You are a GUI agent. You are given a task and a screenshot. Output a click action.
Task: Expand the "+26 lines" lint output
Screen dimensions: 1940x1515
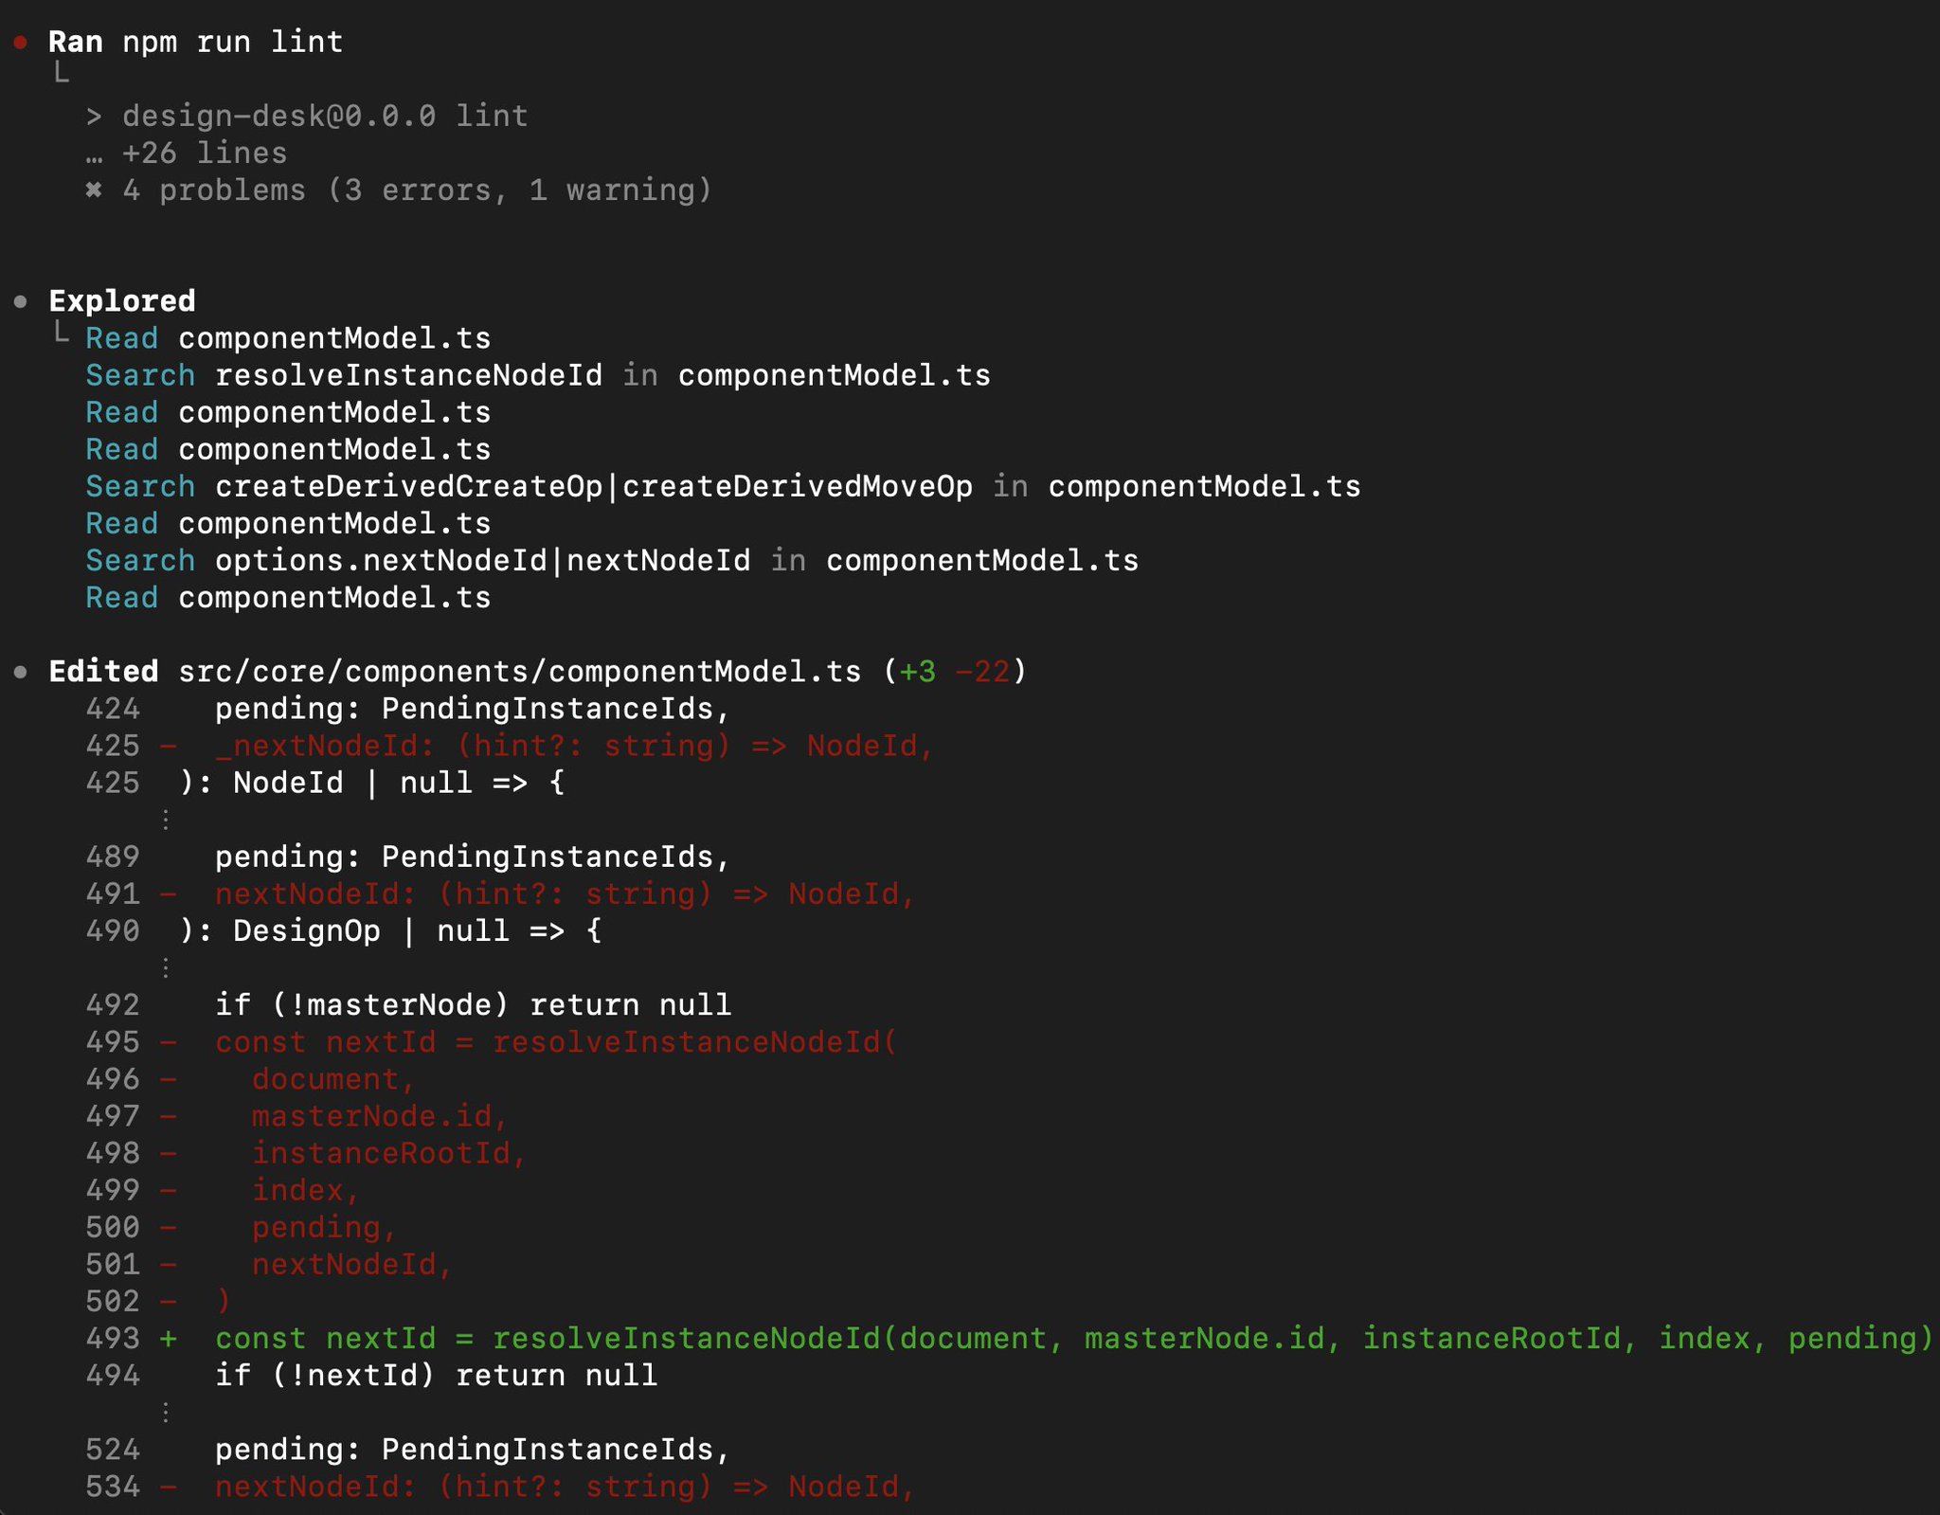[204, 153]
